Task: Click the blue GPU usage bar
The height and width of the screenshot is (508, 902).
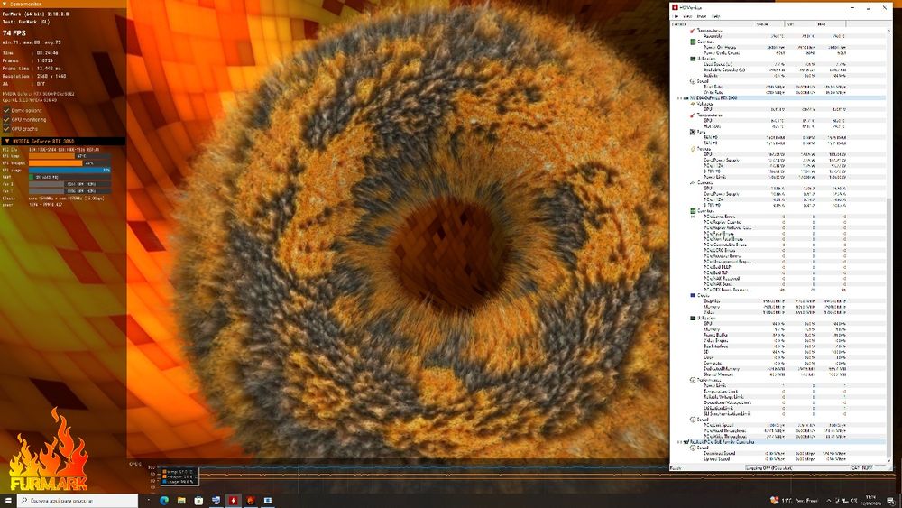Action: click(69, 170)
